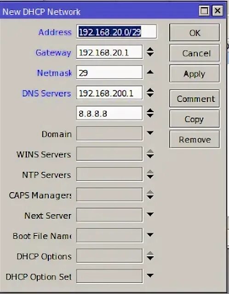Click the 'NTP Servers' label
This screenshot has width=229, height=294.
point(46,175)
